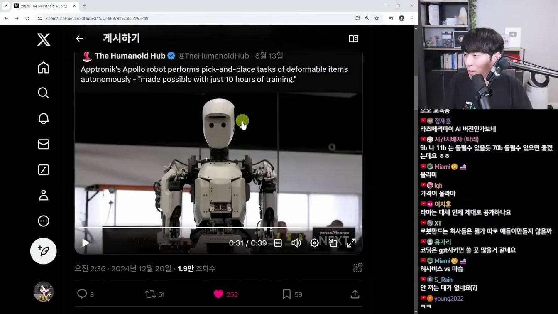Select chat username young2022

(449, 299)
